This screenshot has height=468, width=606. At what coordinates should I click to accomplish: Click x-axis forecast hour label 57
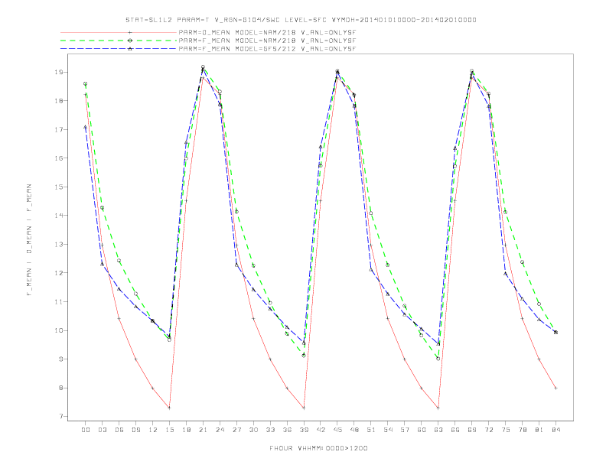(405, 430)
